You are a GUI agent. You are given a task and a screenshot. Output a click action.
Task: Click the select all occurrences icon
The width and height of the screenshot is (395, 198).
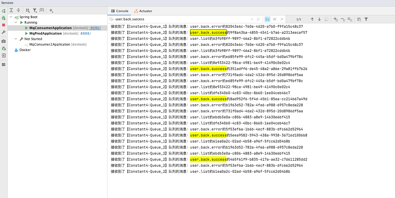click(x=350, y=19)
